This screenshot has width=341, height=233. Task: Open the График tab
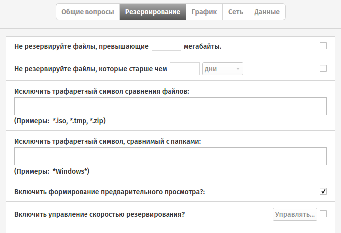pyautogui.click(x=204, y=12)
